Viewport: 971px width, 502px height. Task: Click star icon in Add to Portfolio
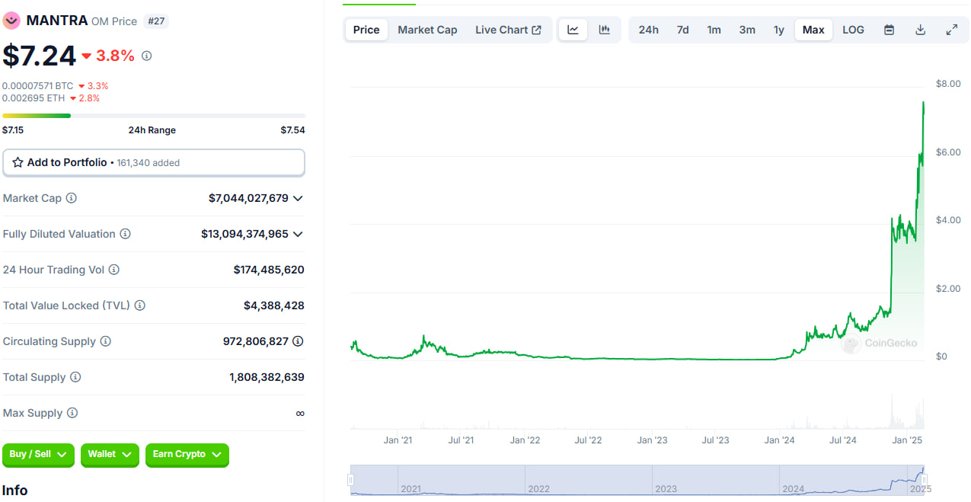tap(18, 162)
